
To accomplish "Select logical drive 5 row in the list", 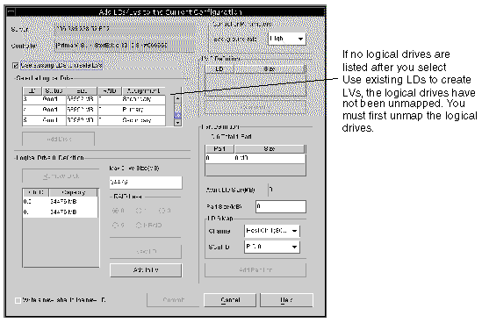I will pyautogui.click(x=94, y=120).
